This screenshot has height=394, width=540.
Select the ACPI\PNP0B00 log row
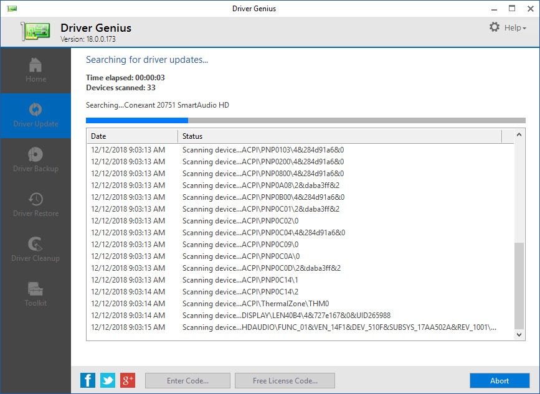(300, 197)
